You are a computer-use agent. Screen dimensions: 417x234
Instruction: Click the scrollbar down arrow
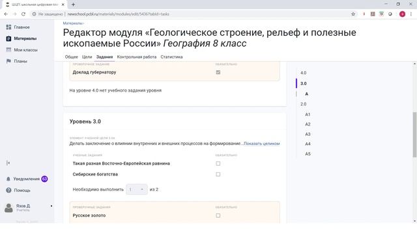tap(414, 221)
